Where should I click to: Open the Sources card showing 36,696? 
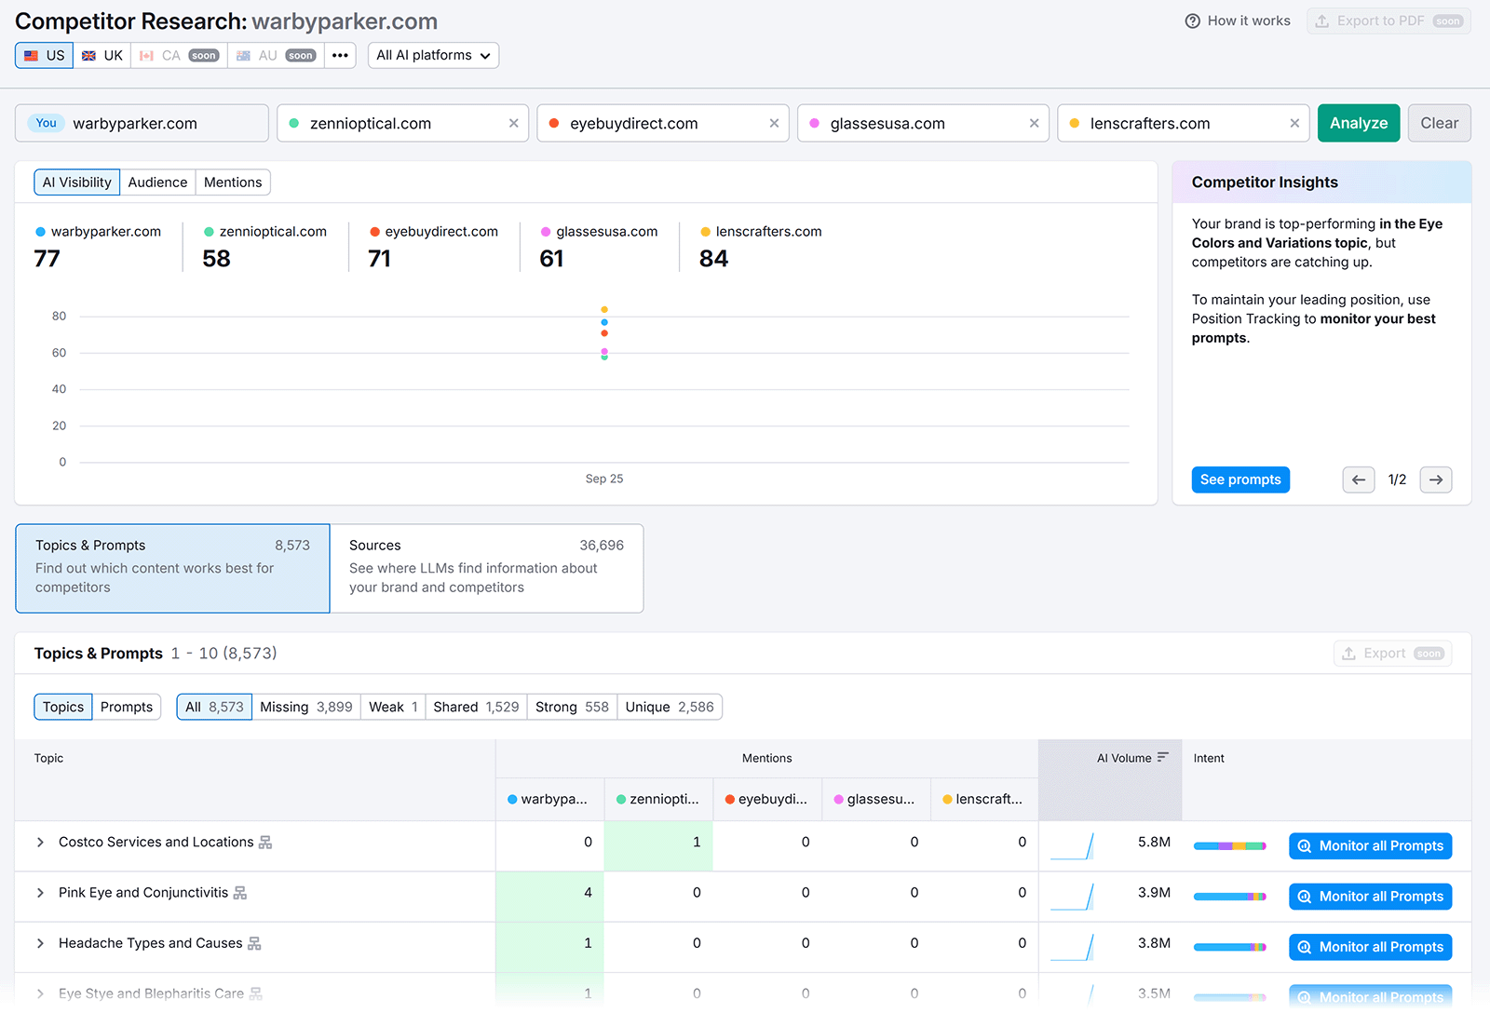pos(486,567)
